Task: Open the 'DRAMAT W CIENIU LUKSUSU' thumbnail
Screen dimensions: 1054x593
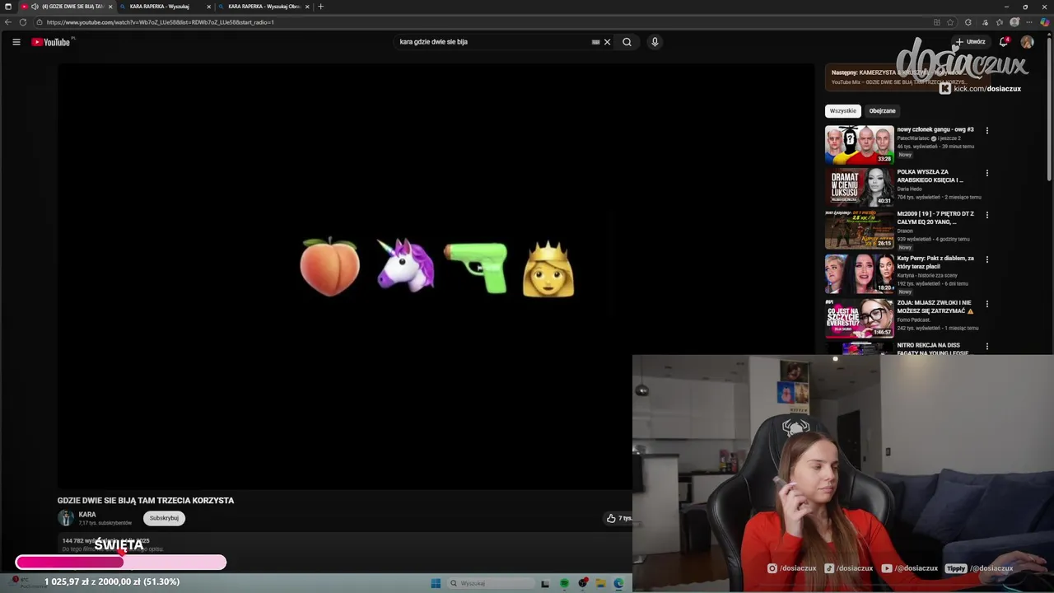Action: coord(860,187)
